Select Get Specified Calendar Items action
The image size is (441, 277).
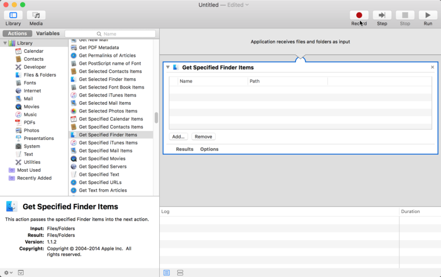(x=111, y=119)
